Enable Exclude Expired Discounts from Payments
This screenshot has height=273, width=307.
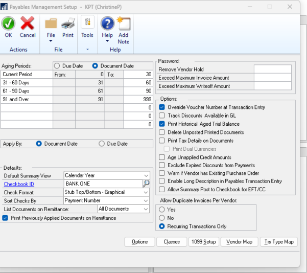162,165
